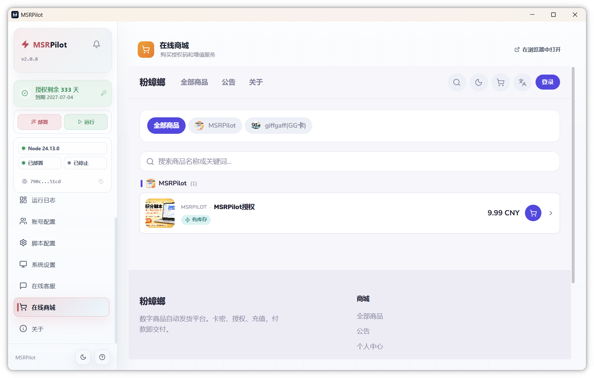The width and height of the screenshot is (594, 378).
Task: Click the authorization key icon
Action: [x=104, y=93]
